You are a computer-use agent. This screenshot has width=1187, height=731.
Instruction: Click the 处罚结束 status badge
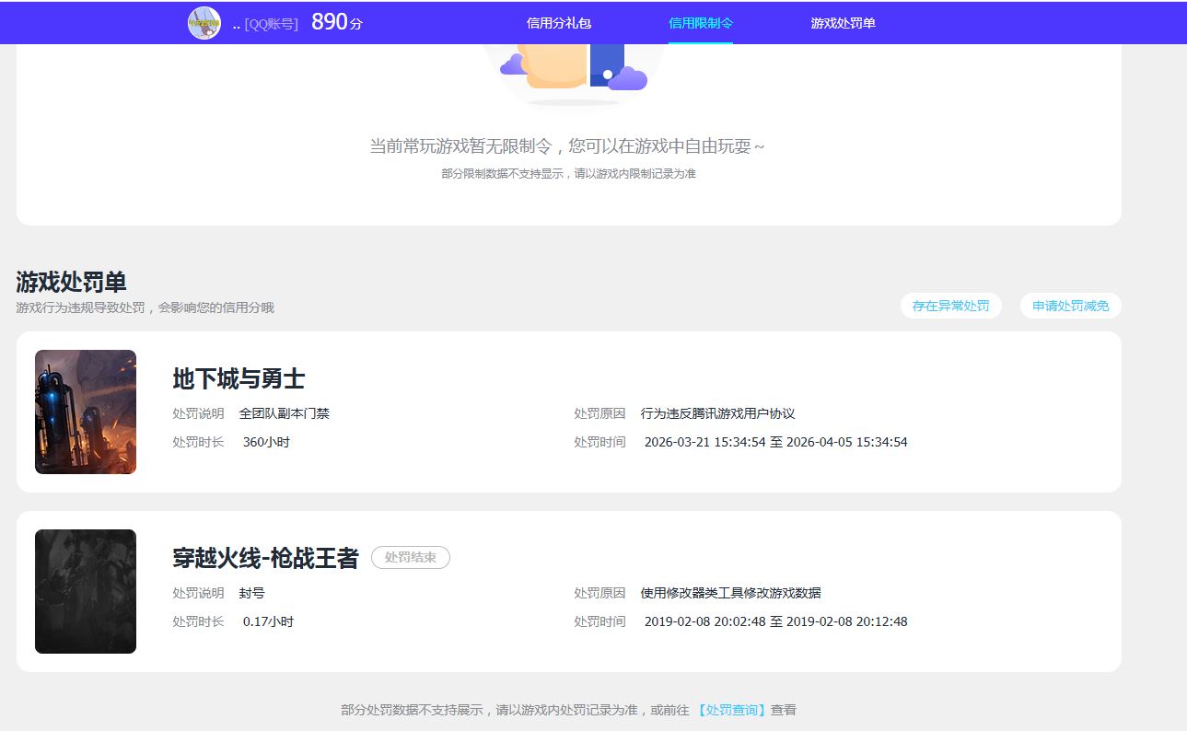pos(410,558)
